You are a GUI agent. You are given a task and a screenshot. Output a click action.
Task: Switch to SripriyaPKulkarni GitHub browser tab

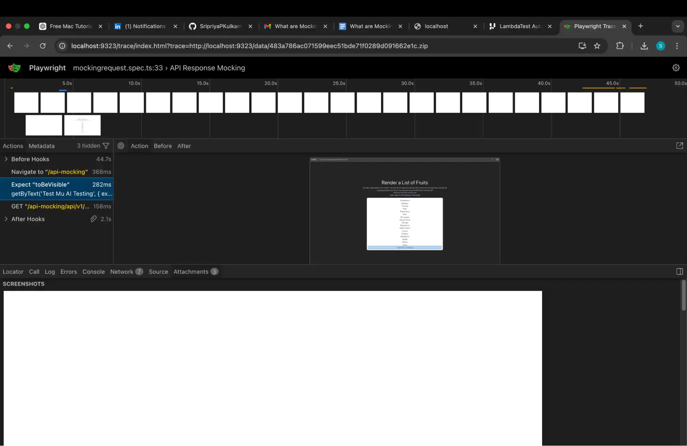click(x=221, y=26)
